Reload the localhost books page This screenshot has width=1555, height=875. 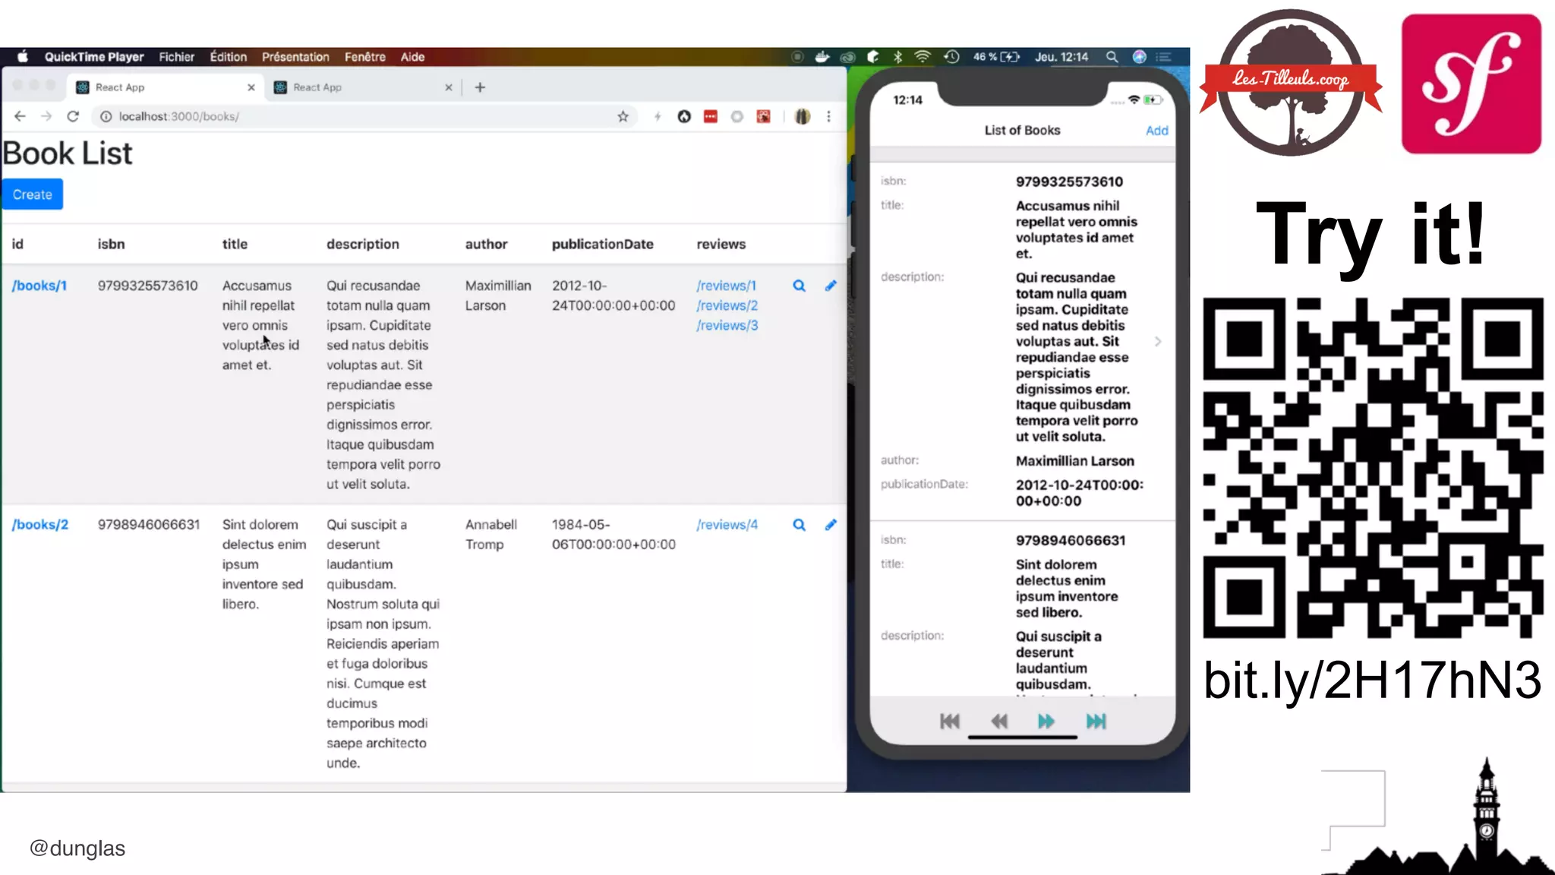pyautogui.click(x=73, y=116)
